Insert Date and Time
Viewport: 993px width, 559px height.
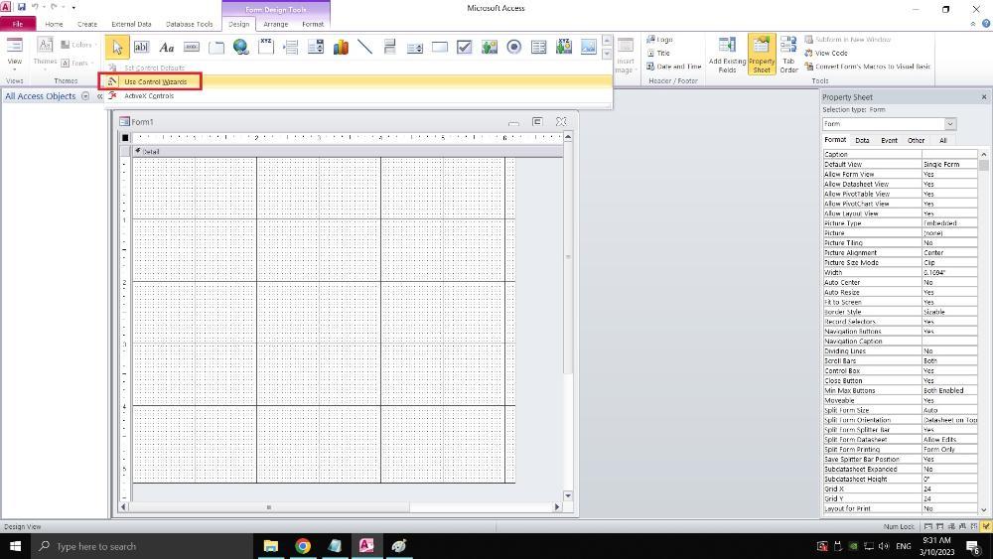673,67
